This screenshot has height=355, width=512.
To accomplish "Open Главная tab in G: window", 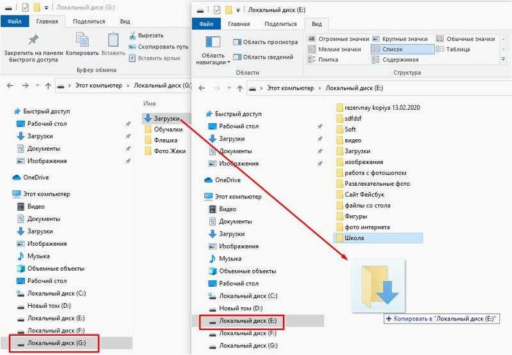I will pyautogui.click(x=47, y=22).
